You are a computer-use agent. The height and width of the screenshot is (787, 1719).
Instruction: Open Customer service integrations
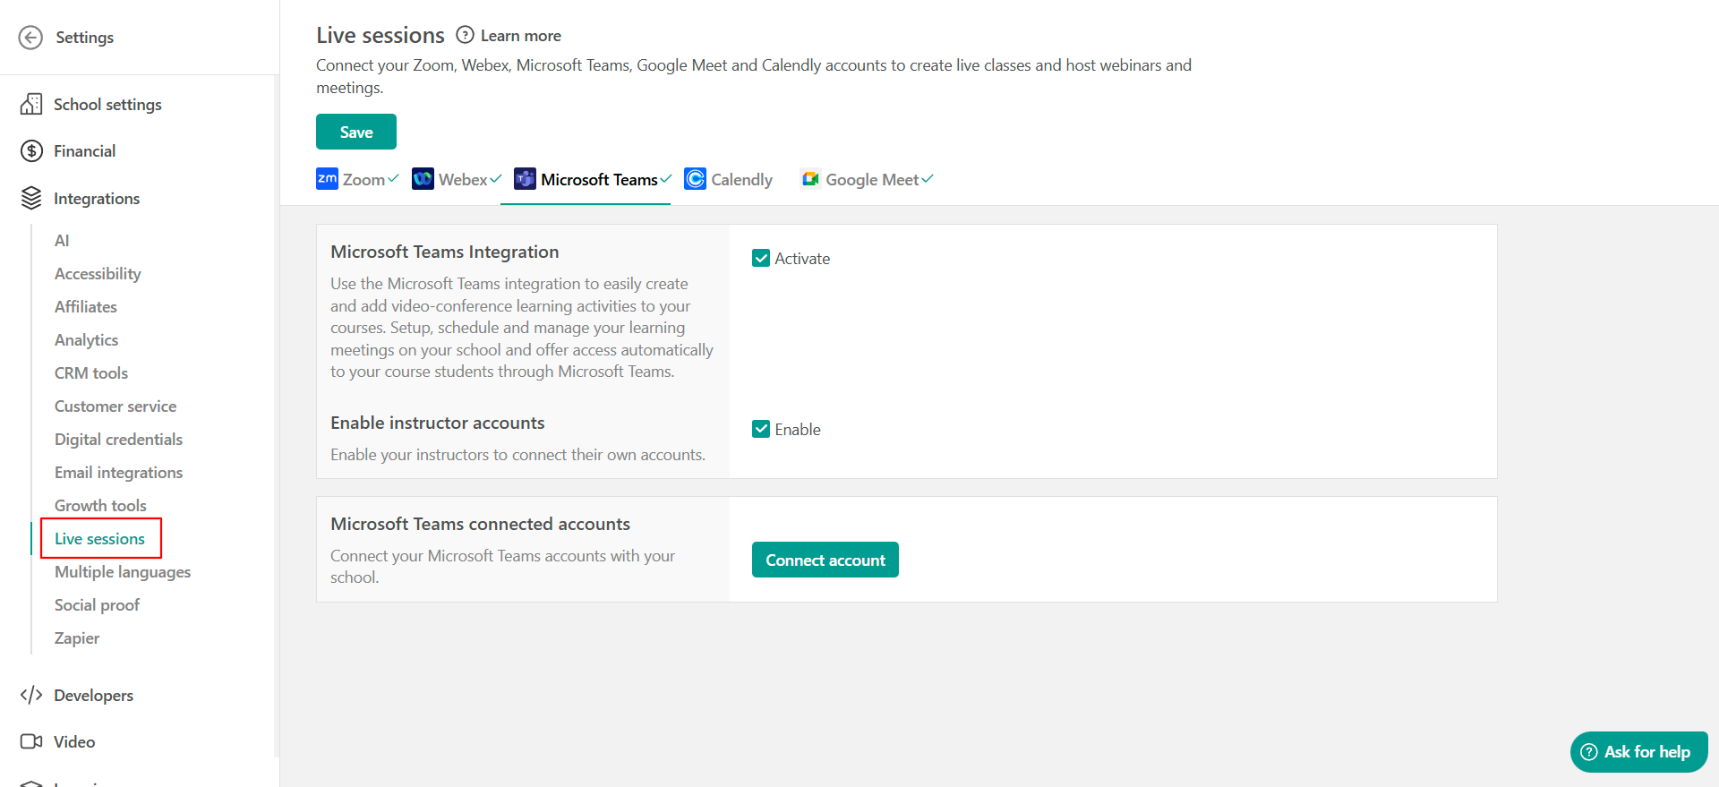[x=115, y=406]
